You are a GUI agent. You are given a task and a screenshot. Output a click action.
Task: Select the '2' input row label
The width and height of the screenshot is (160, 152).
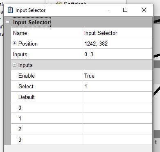tap(20, 129)
